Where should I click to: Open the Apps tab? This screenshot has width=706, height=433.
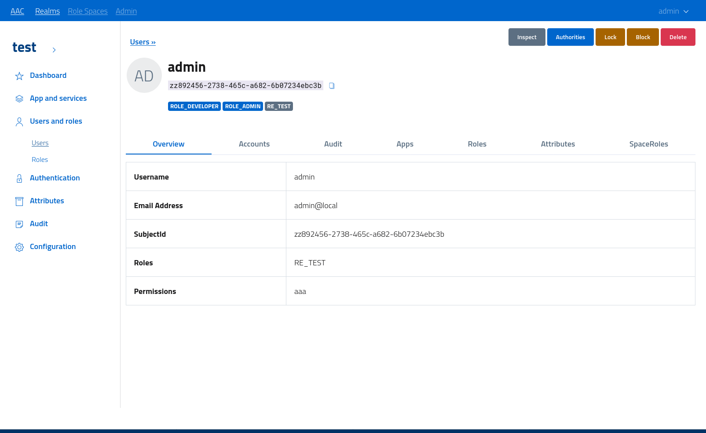tap(405, 144)
